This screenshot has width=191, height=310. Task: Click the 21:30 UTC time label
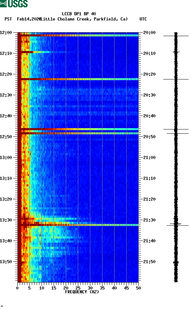[x=149, y=220]
